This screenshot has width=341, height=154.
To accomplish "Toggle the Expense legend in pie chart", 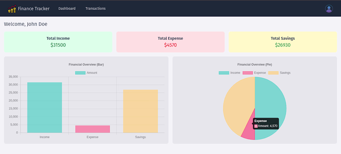I will [x=254, y=73].
